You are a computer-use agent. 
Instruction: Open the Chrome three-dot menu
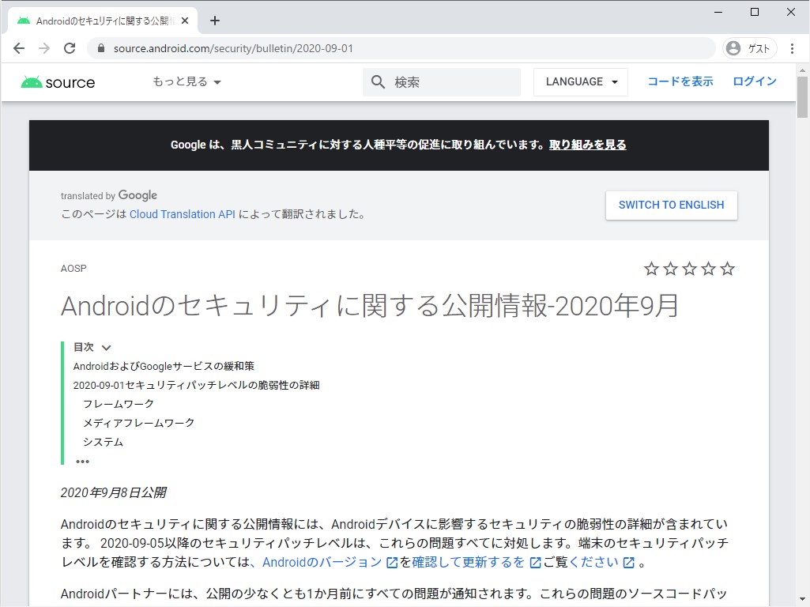click(793, 48)
